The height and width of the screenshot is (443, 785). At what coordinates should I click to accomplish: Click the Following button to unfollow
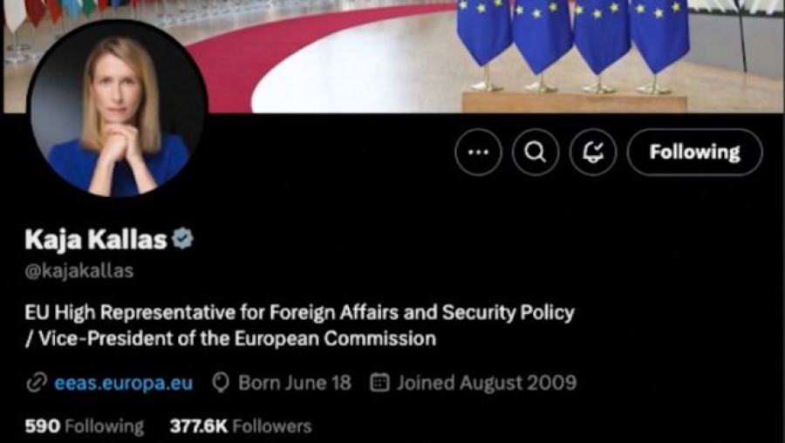pos(694,152)
